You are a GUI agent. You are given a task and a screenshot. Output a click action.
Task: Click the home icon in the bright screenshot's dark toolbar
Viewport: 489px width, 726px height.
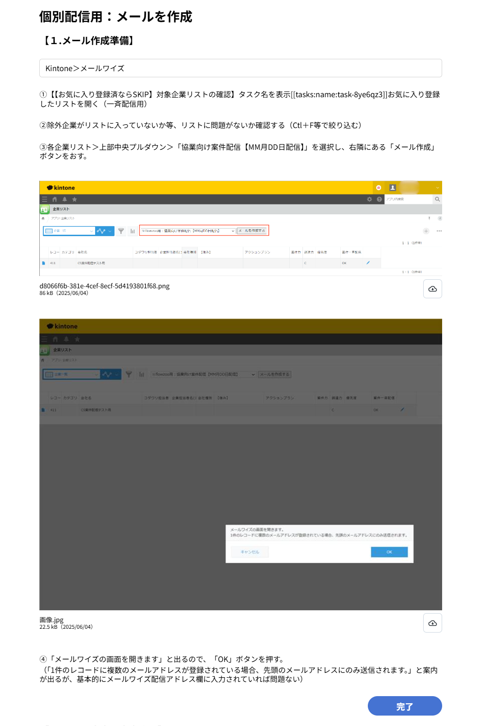(54, 200)
